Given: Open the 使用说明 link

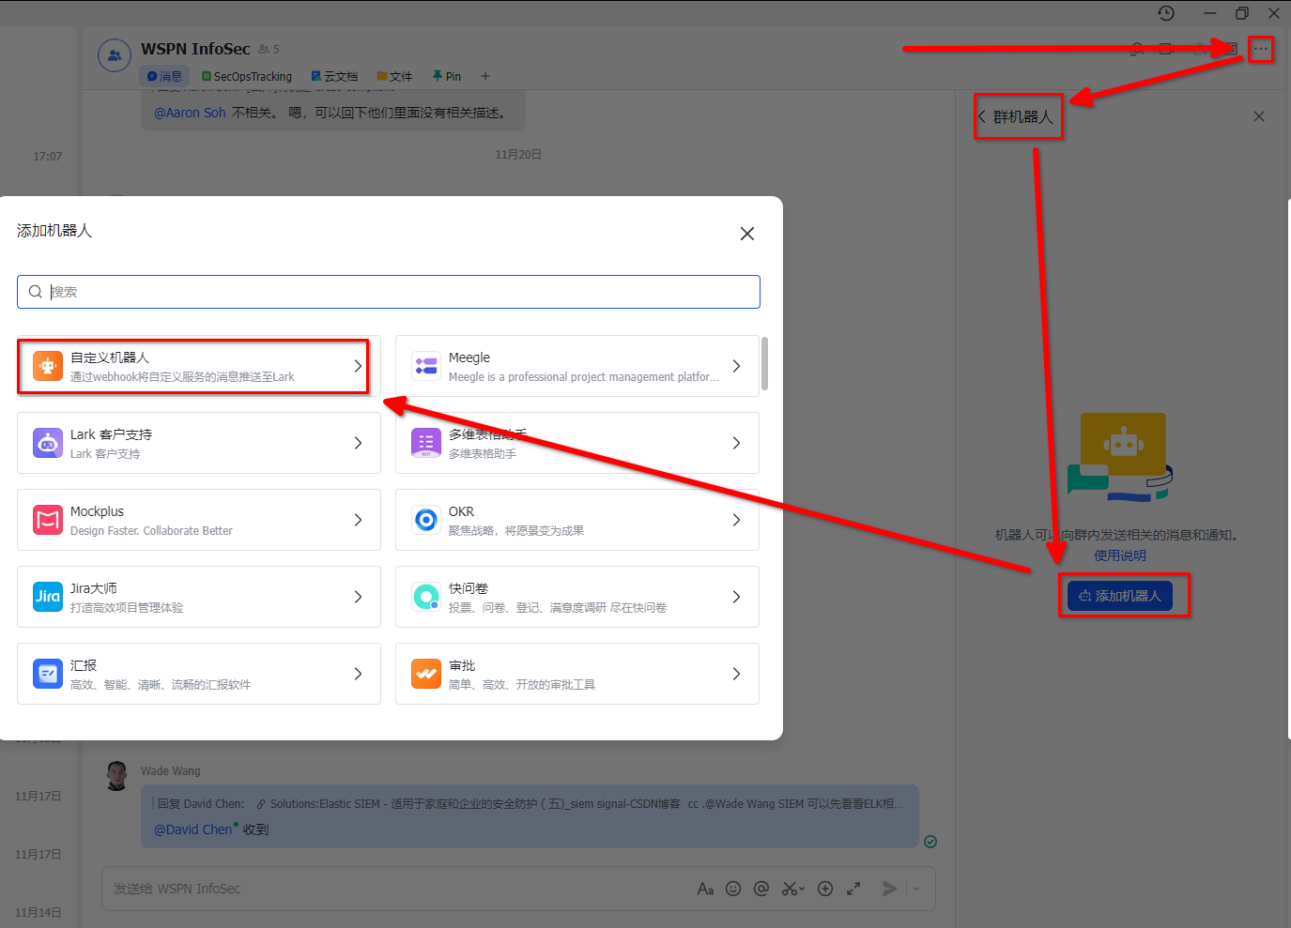Looking at the screenshot, I should [x=1119, y=555].
